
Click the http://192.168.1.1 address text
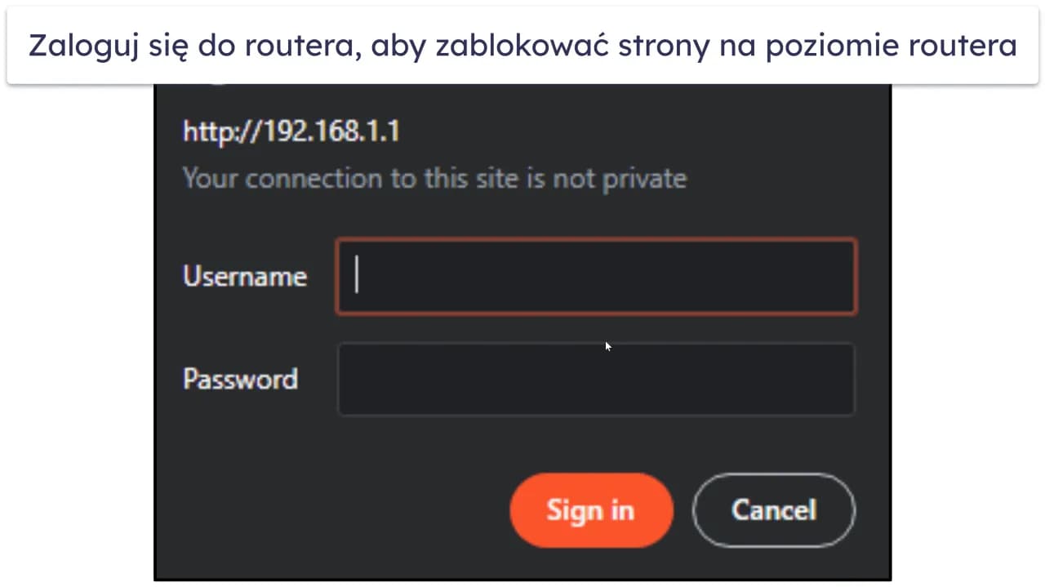click(291, 131)
